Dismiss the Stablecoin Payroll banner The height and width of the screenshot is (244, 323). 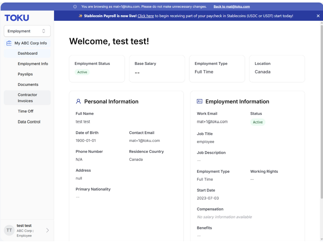(318, 16)
